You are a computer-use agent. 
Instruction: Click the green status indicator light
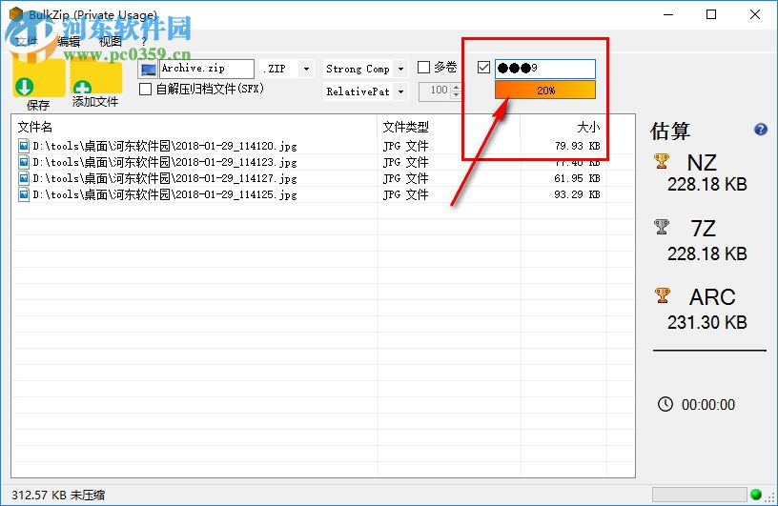coord(756,495)
